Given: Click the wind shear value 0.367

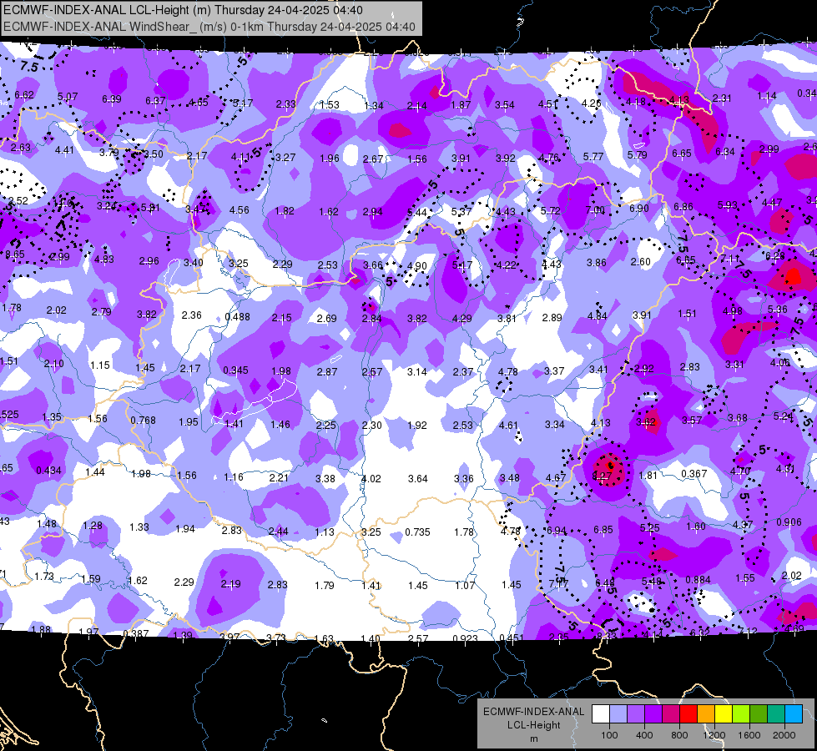Looking at the screenshot, I should pos(694,474).
